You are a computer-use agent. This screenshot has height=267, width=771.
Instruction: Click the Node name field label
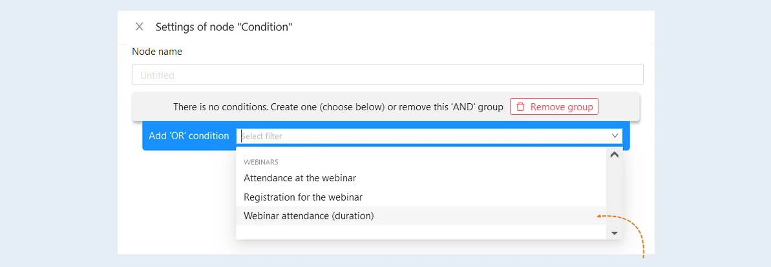coord(157,51)
